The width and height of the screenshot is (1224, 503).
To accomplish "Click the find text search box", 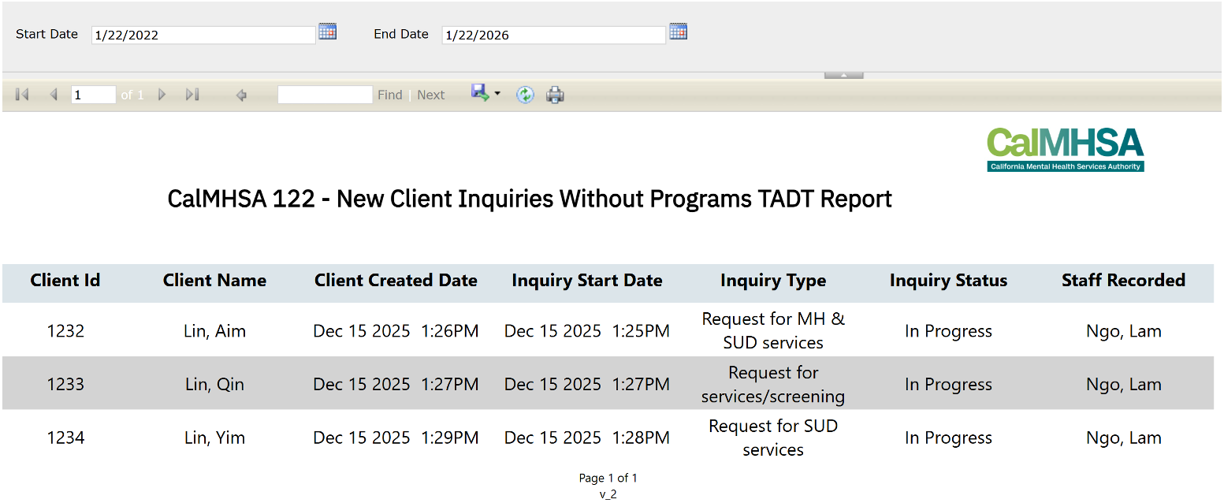I will tap(325, 95).
